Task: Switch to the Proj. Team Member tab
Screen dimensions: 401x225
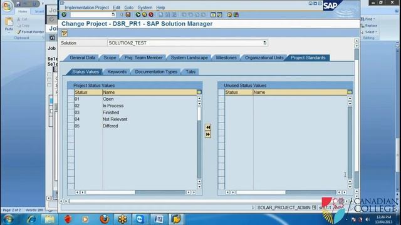Action: tap(143, 57)
